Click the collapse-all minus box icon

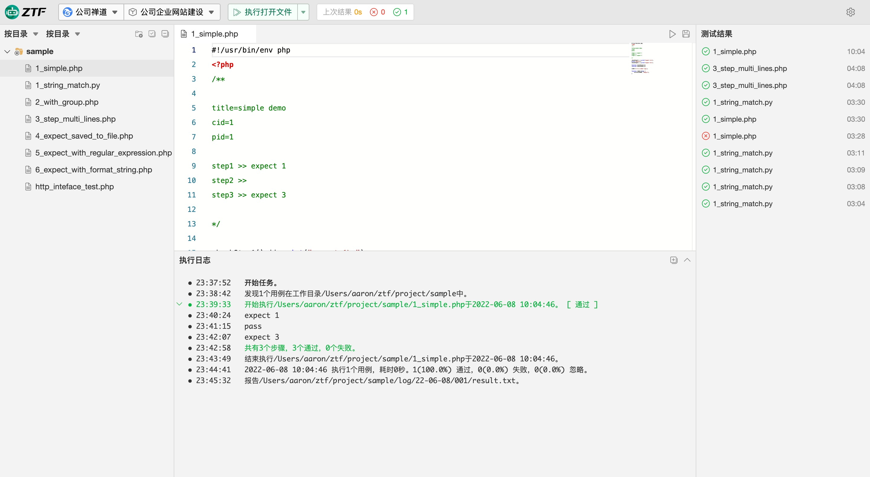coord(165,34)
